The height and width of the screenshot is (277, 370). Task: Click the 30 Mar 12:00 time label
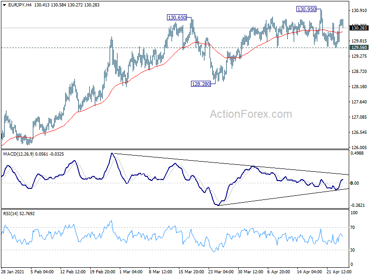[x=250, y=271]
